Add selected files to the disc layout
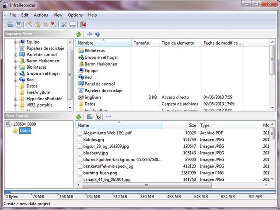This screenshot has width=280, height=210. [89, 34]
